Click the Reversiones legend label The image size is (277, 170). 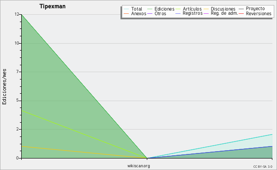point(259,13)
